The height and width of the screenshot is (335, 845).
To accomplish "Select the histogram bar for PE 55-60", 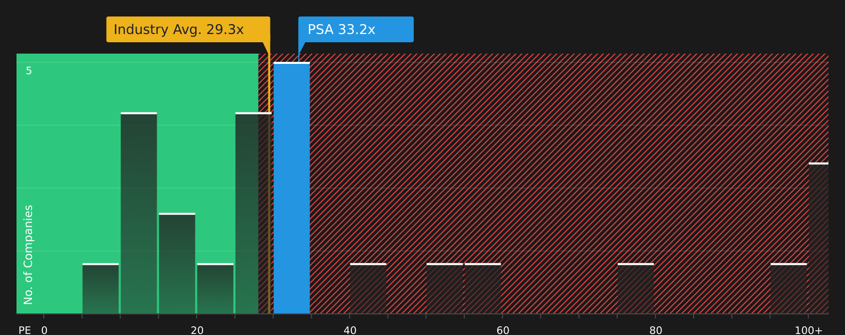I will click(x=483, y=289).
